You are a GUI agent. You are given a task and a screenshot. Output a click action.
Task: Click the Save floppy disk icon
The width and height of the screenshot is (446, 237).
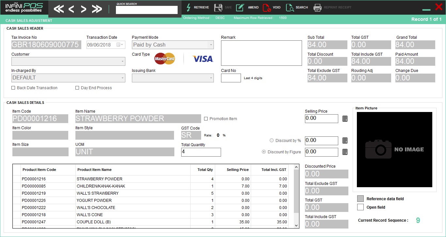coord(218,7)
